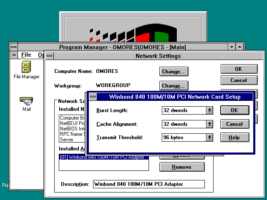Open Program Manager control menu box

point(14,47)
